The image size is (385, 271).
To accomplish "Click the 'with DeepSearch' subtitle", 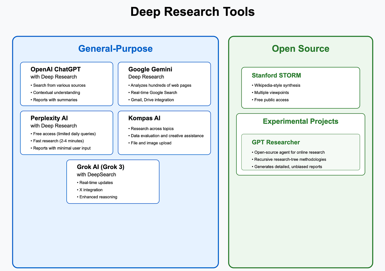I will pyautogui.click(x=97, y=175).
